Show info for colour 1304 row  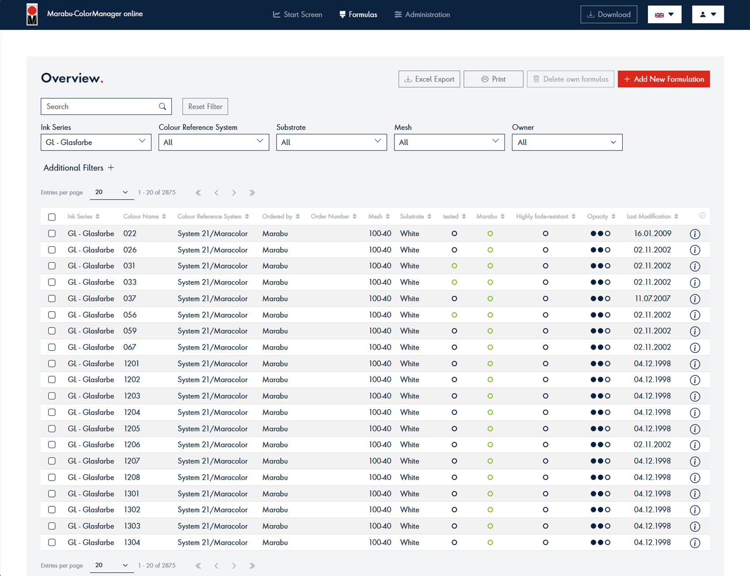pos(695,543)
